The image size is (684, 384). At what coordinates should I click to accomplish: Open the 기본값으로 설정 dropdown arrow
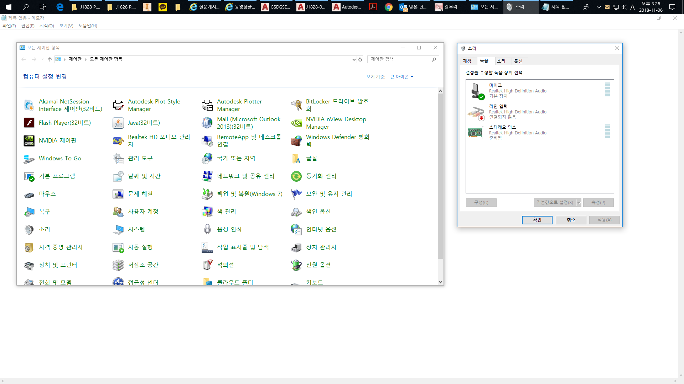tap(579, 203)
